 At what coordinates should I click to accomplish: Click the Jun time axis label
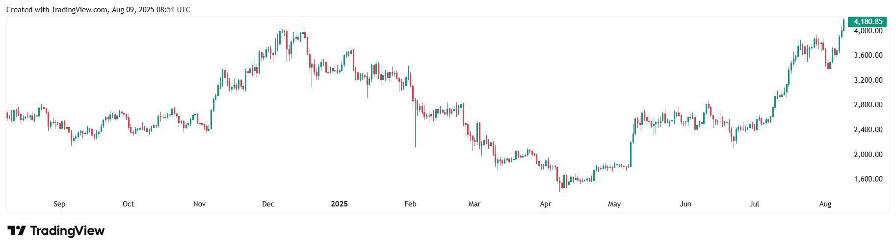(685, 204)
